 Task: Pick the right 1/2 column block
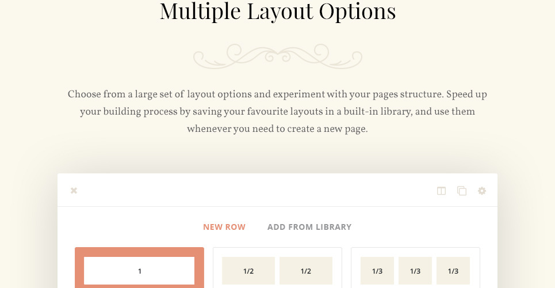point(306,271)
